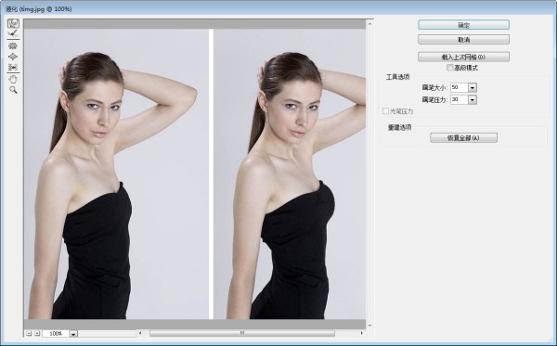Viewport: 557px width, 346px height.
Task: Open the 100% zoom level dropdown
Action: (x=73, y=334)
